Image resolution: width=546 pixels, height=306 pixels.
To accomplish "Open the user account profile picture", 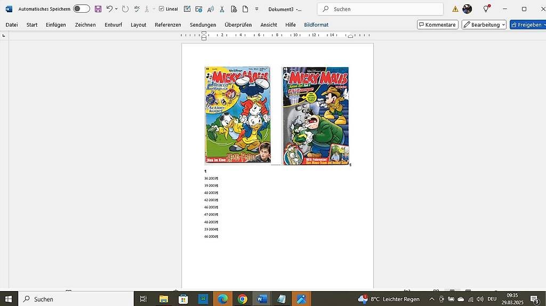I will click(467, 9).
